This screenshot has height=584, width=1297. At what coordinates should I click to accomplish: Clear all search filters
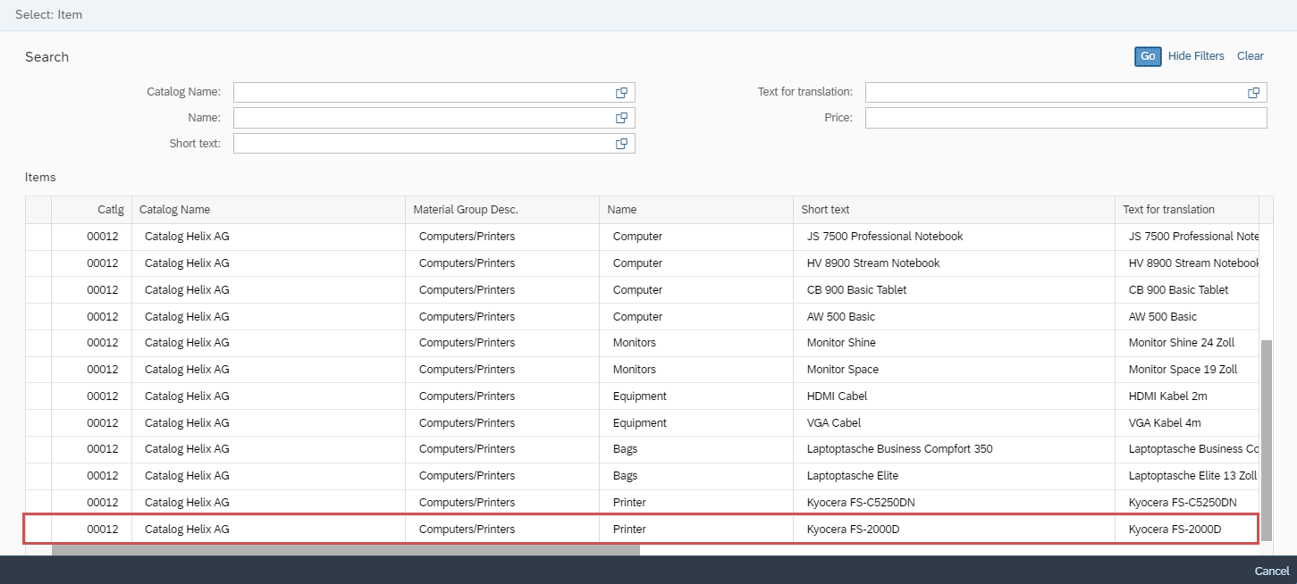point(1250,56)
